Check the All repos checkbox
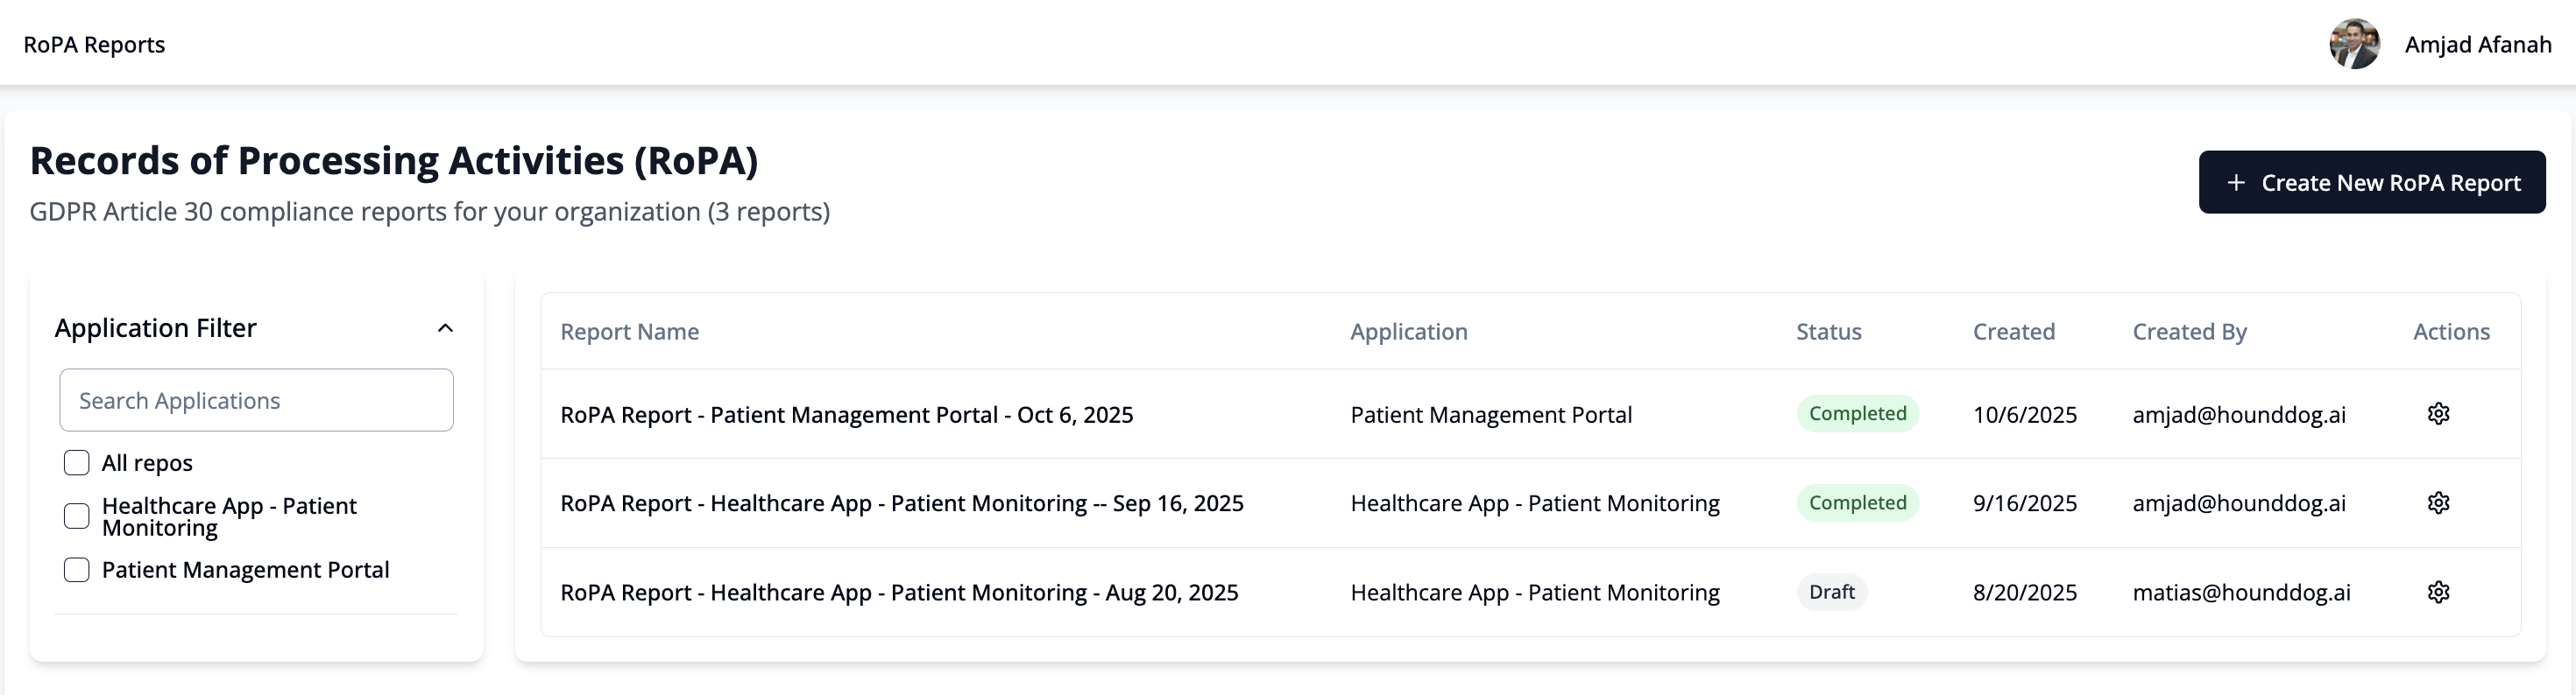2576x695 pixels. (77, 462)
